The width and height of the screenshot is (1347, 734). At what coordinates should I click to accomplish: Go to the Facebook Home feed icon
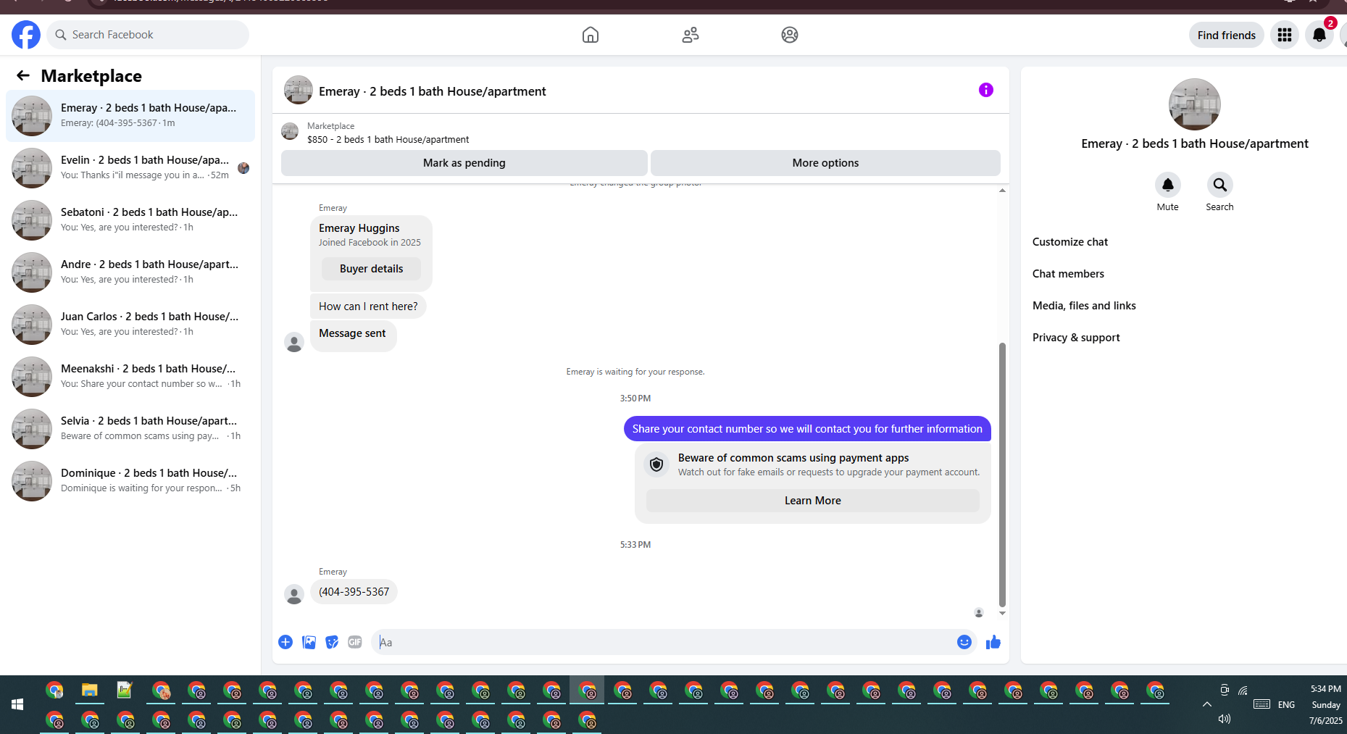pyautogui.click(x=591, y=35)
